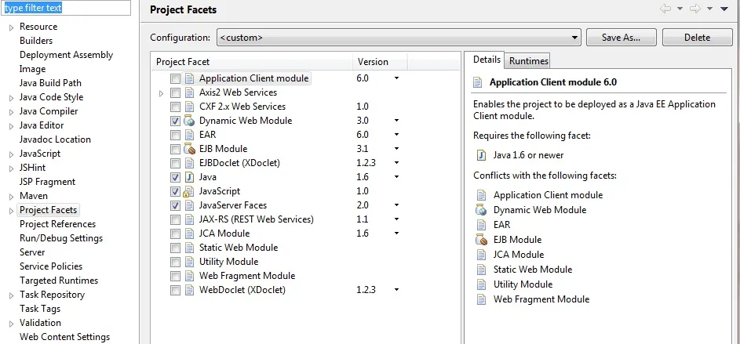Click the forward navigation arrow icon
Viewport: 740px width, 344px height.
pyautogui.click(x=694, y=9)
